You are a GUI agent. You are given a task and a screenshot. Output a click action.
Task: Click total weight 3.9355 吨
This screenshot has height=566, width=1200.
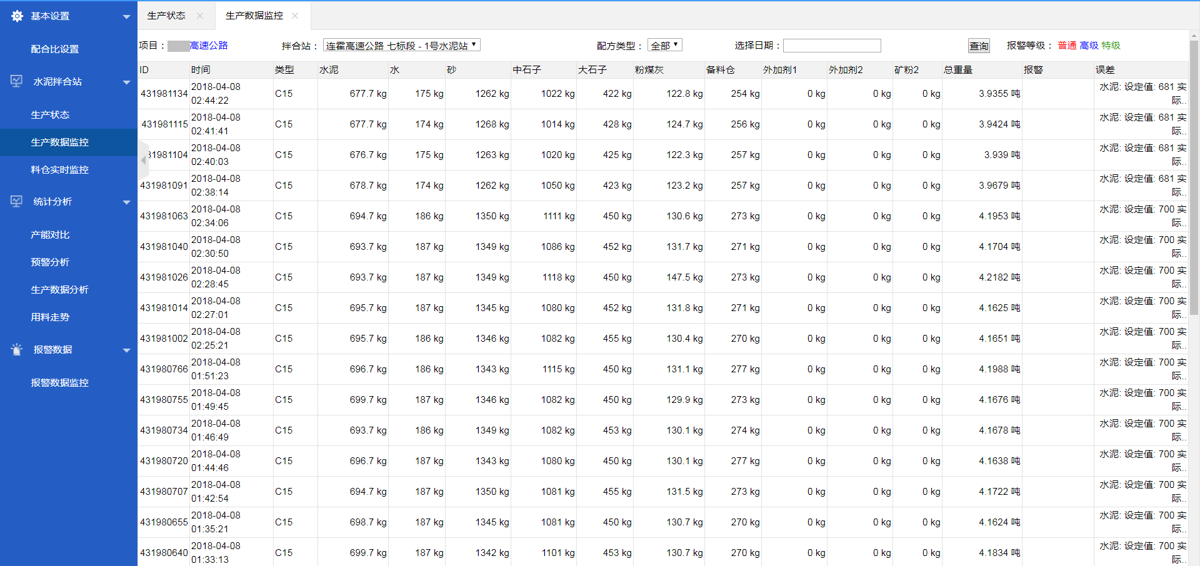click(x=999, y=94)
